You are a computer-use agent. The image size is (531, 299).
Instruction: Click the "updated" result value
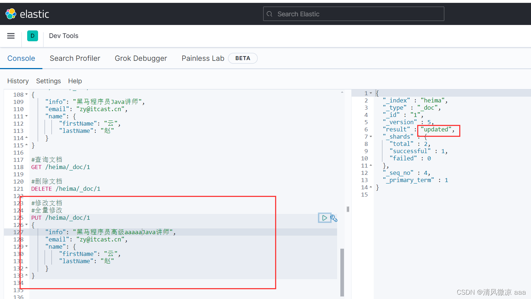point(436,129)
